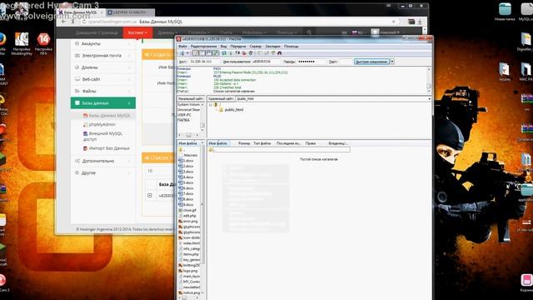Open the Site Manager icon in FileZilla toolbar
Viewport: 533px width, 300px height.
point(182,53)
